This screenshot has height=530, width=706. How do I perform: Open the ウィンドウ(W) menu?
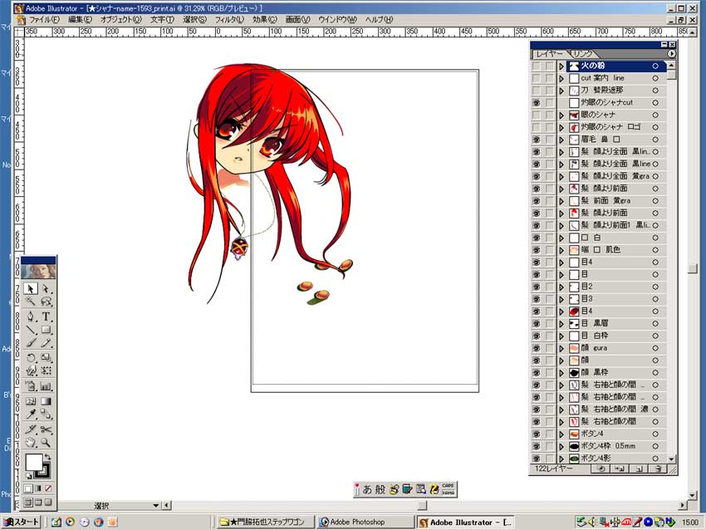click(x=337, y=19)
